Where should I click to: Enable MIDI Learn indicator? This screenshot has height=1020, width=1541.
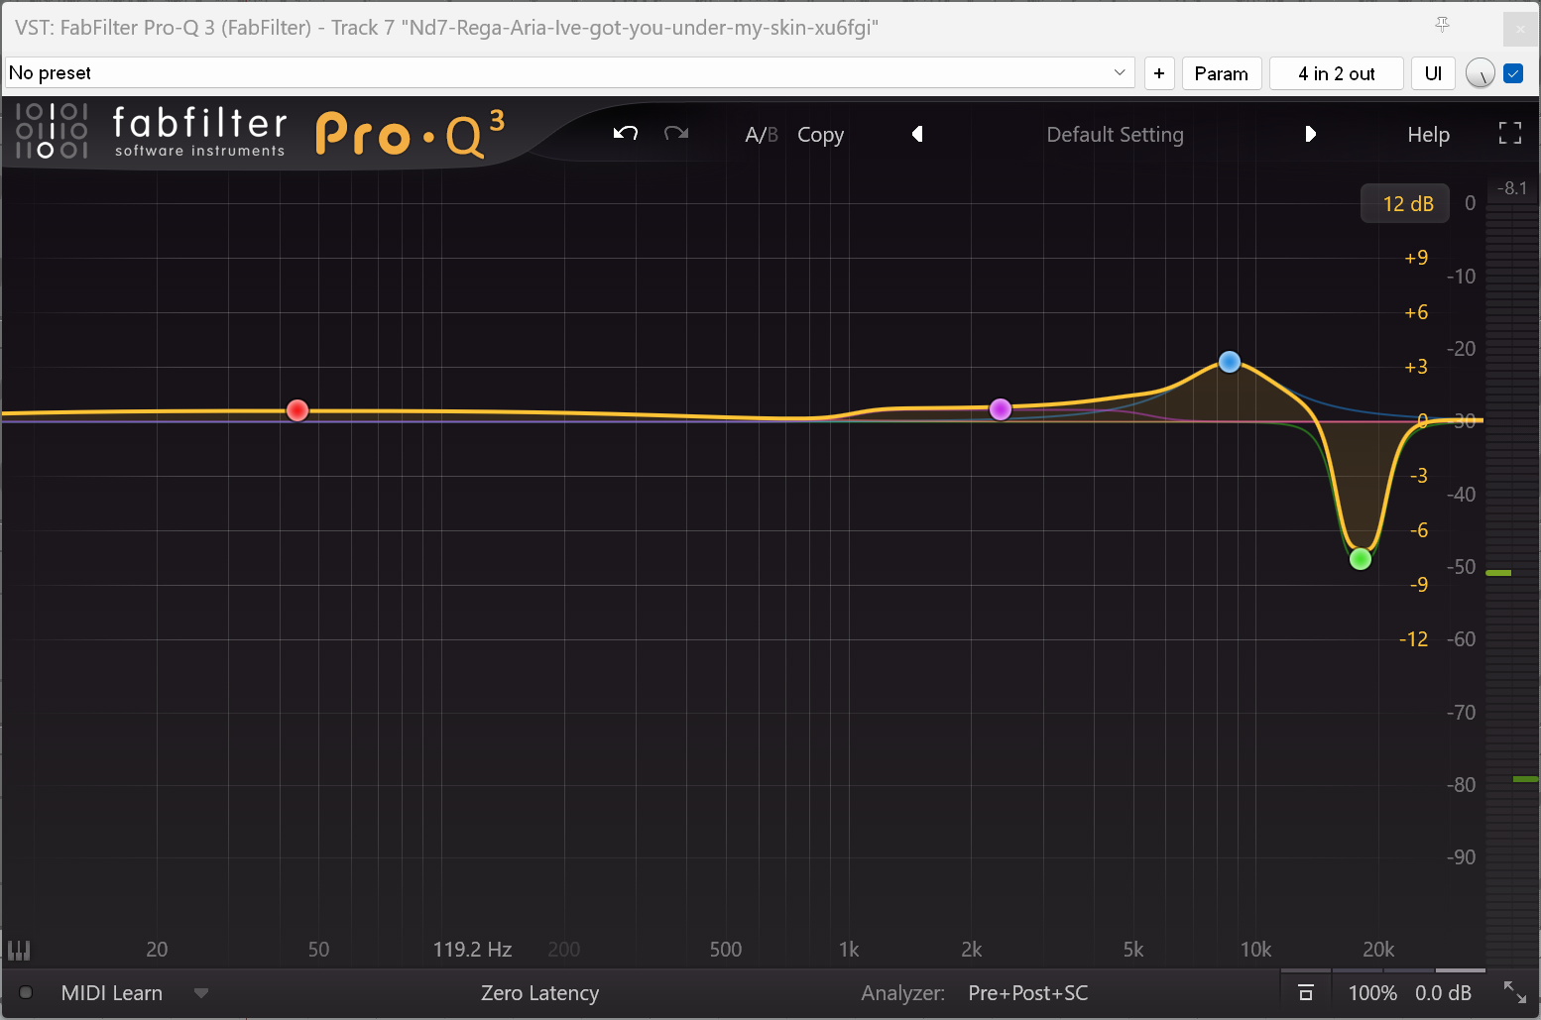click(x=26, y=992)
